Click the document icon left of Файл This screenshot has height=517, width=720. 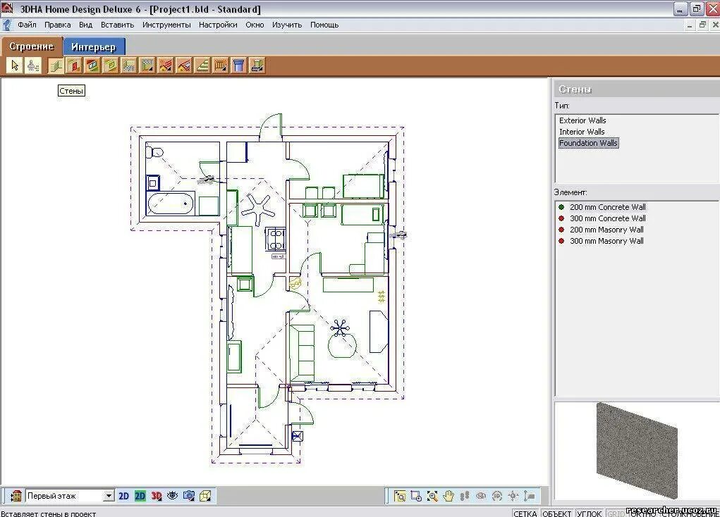pos(6,25)
